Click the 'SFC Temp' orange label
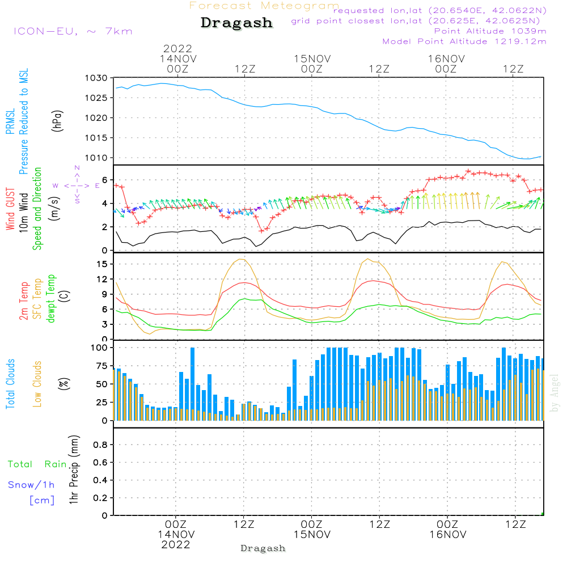 (37, 299)
